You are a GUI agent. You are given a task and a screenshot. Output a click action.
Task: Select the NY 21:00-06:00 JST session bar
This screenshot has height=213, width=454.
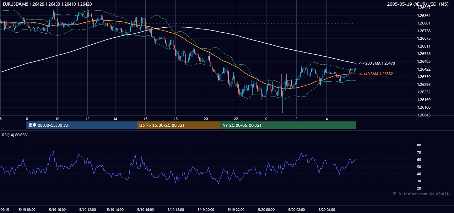pyautogui.click(x=288, y=125)
